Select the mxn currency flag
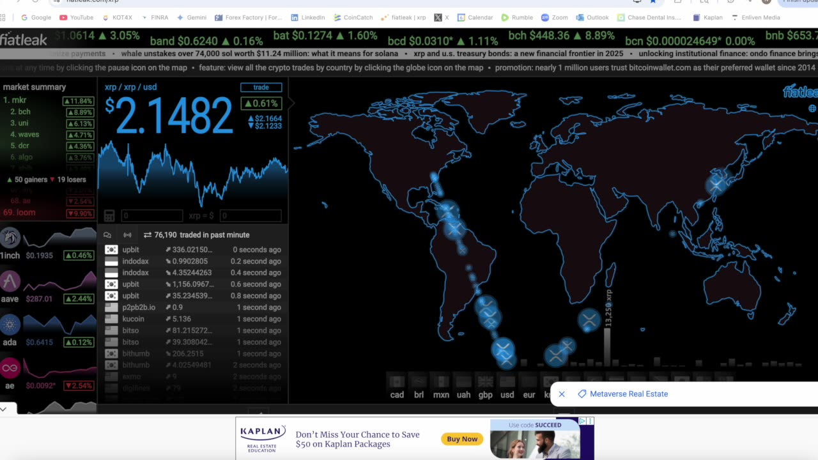The image size is (818, 460). coord(441,382)
